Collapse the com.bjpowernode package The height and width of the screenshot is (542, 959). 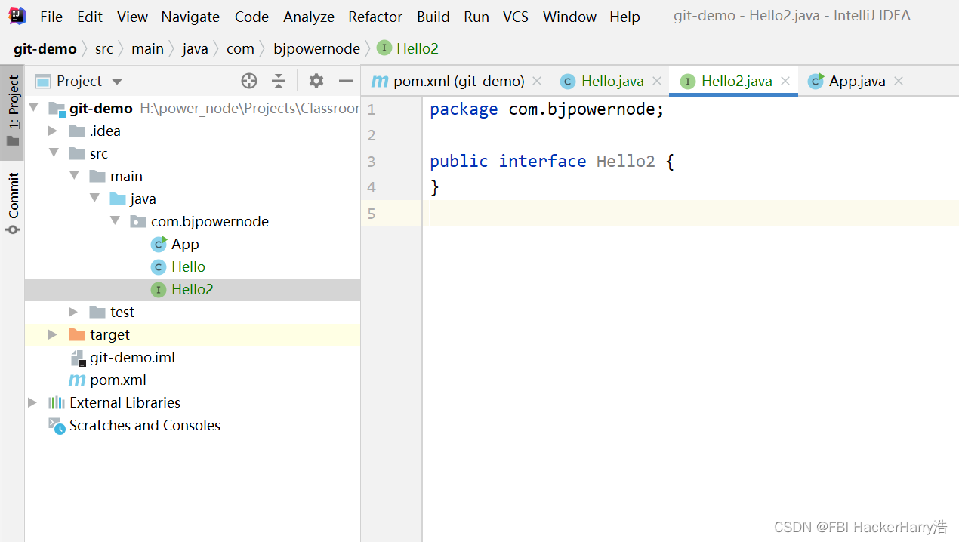pyautogui.click(x=115, y=221)
